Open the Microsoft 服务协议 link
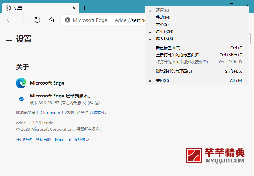 click(x=72, y=140)
